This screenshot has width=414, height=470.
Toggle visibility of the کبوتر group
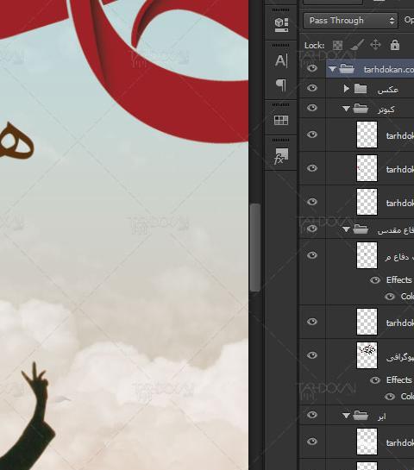point(312,108)
